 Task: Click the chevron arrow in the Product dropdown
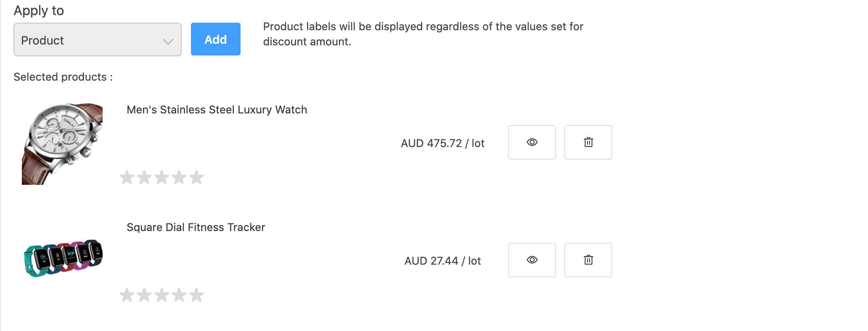pos(168,41)
